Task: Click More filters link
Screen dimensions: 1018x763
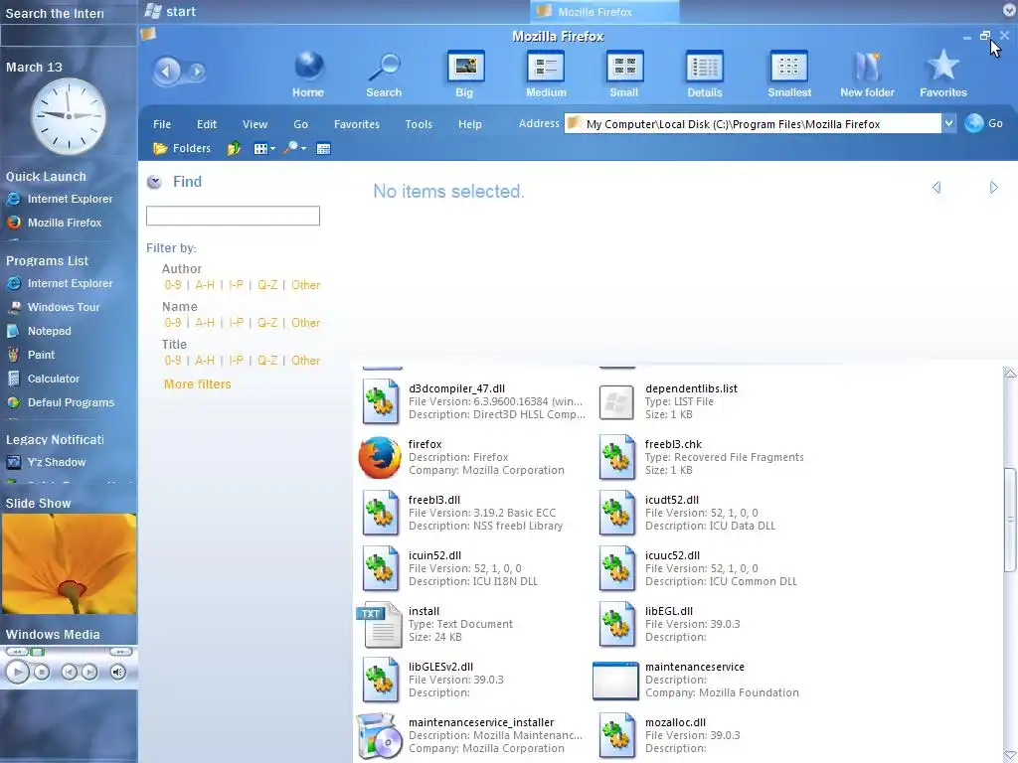Action: (198, 384)
